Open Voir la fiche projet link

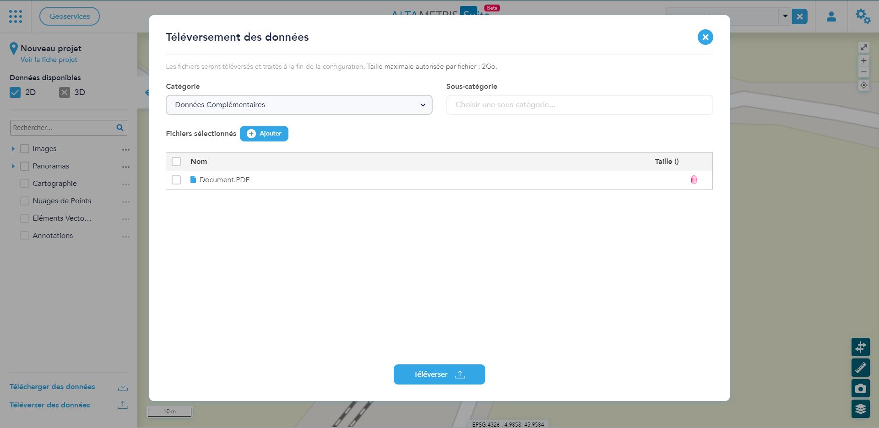click(x=49, y=60)
